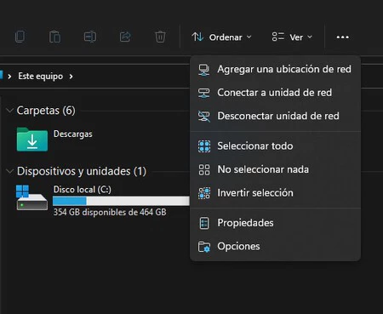Open the Ver view dropdown
Viewport: 383px width, 314px height.
click(x=292, y=37)
